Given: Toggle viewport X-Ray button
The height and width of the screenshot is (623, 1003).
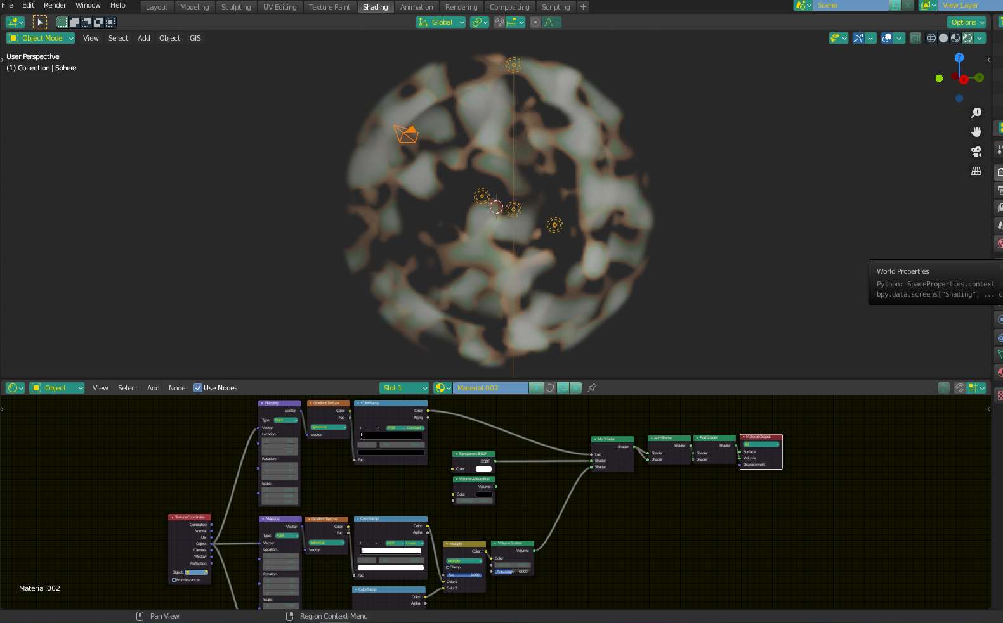Looking at the screenshot, I should click(x=915, y=38).
